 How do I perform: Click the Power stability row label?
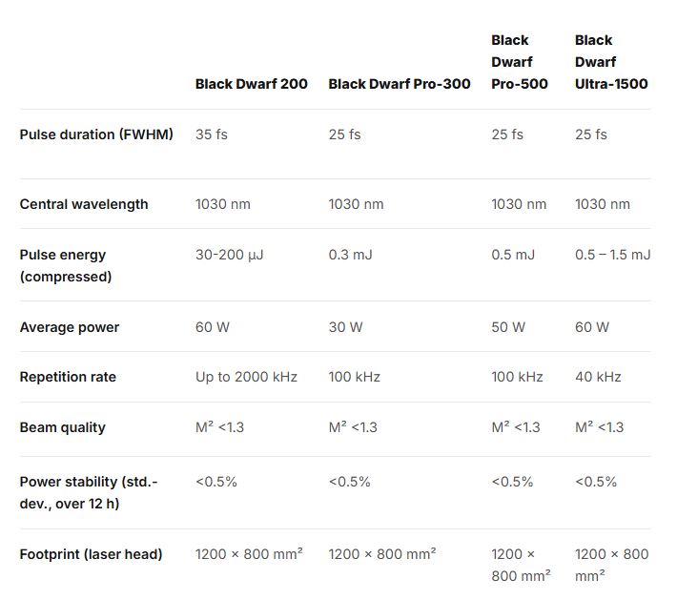(89, 492)
